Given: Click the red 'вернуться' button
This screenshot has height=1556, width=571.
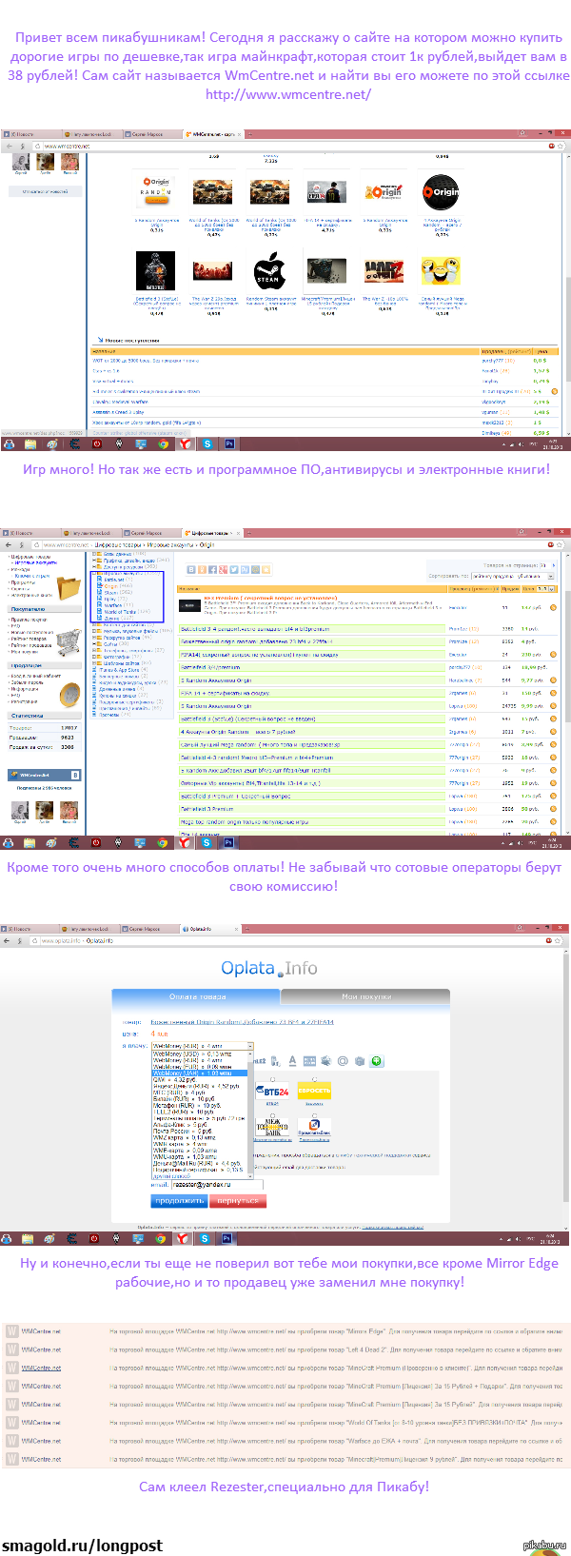Looking at the screenshot, I should 238,1201.
